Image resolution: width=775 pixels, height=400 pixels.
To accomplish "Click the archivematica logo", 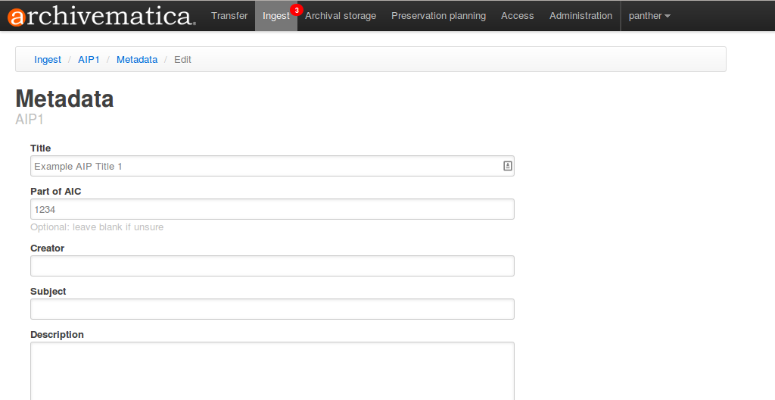I will [x=102, y=16].
